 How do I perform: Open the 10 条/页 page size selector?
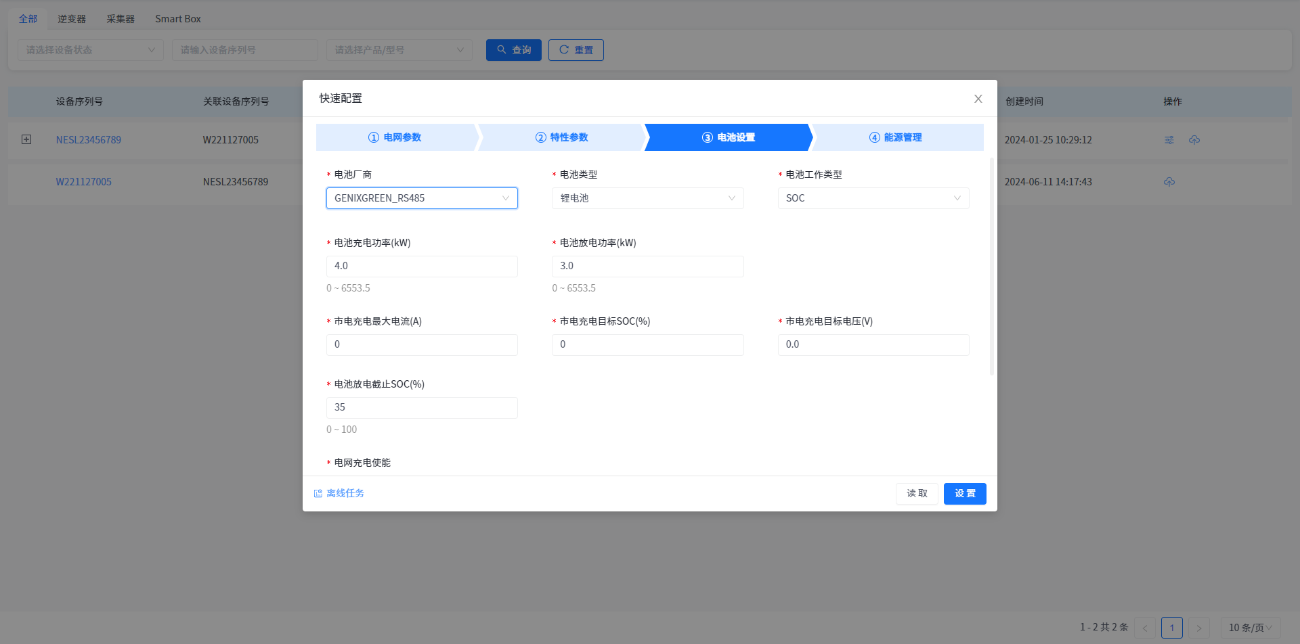1250,628
